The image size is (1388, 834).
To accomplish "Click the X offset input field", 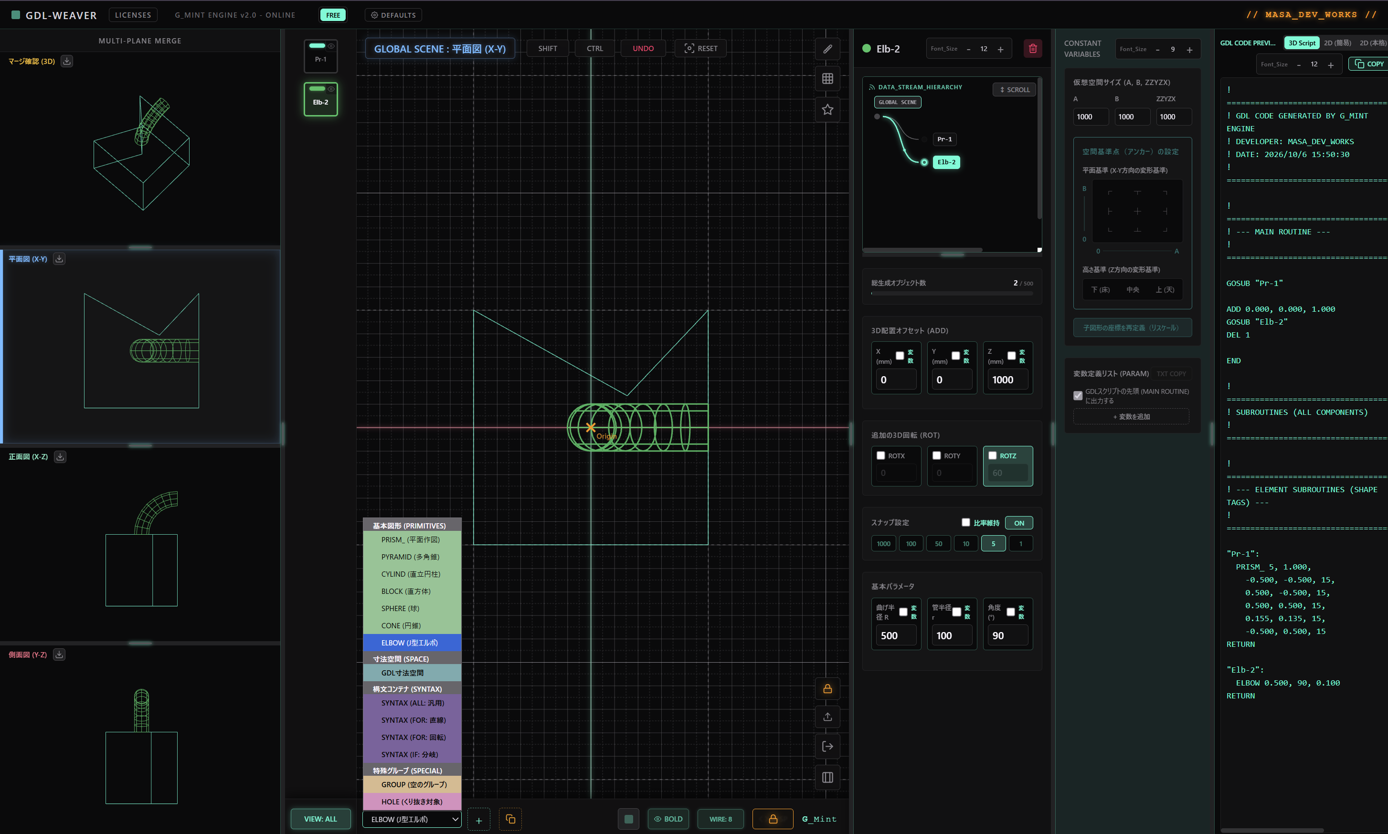I will [x=896, y=380].
